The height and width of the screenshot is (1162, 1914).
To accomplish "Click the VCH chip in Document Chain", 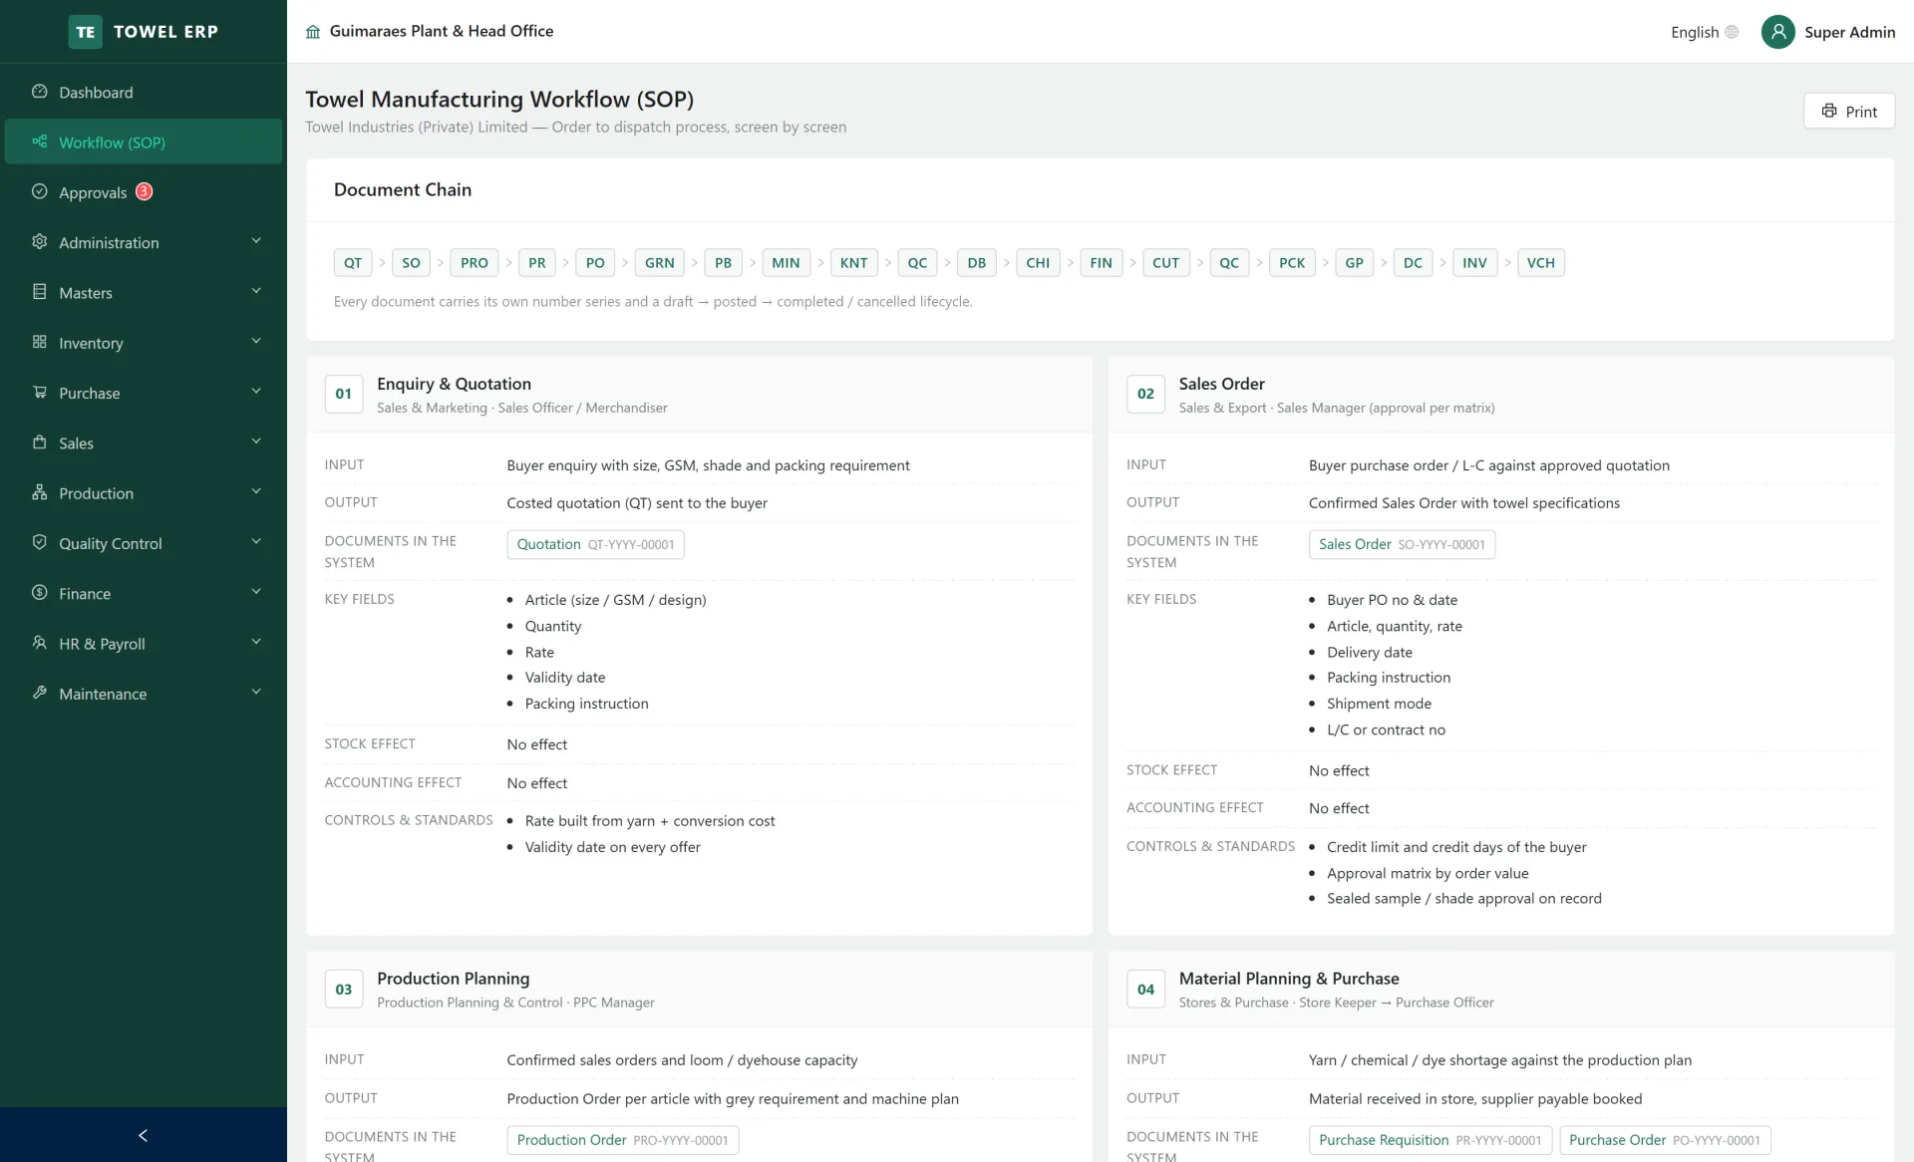I will 1540,262.
